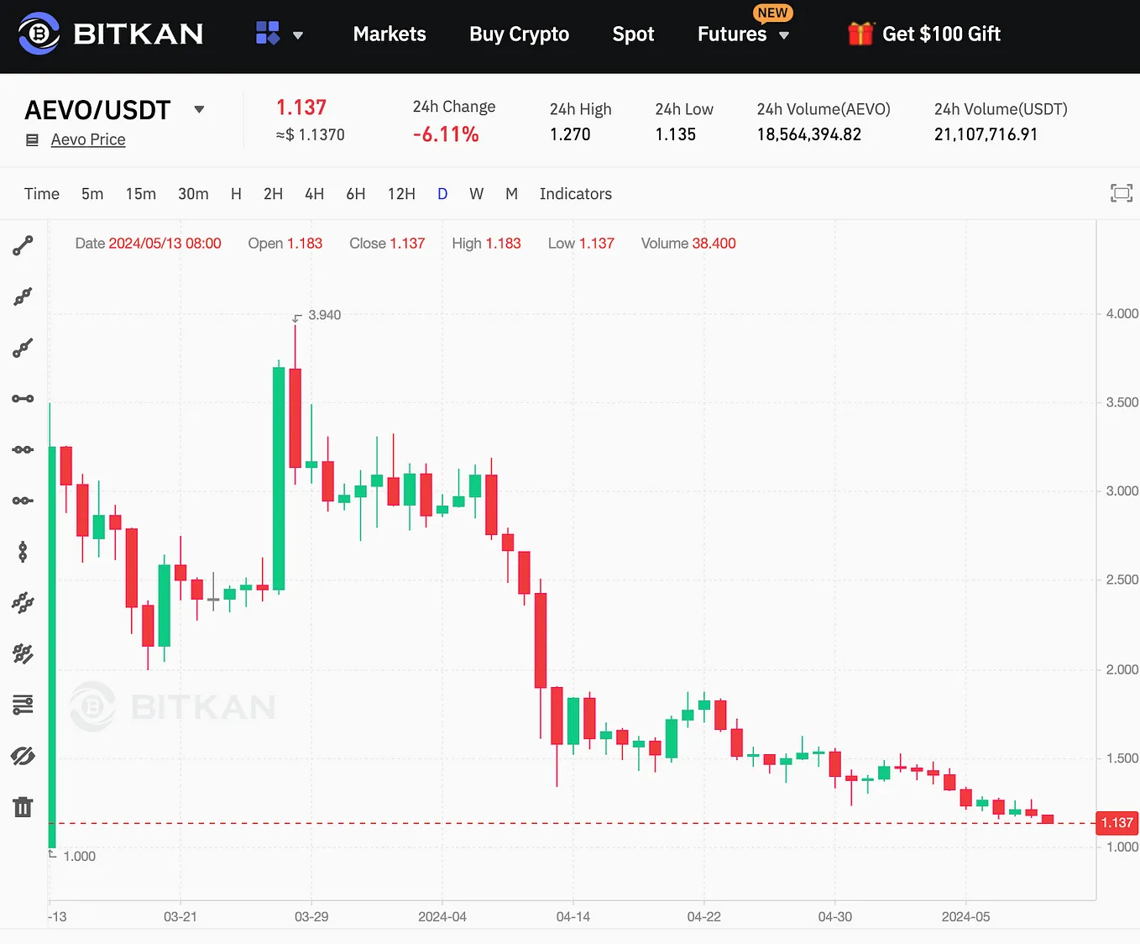This screenshot has width=1140, height=944.
Task: Open the apps grid menu icon
Action: [x=268, y=34]
